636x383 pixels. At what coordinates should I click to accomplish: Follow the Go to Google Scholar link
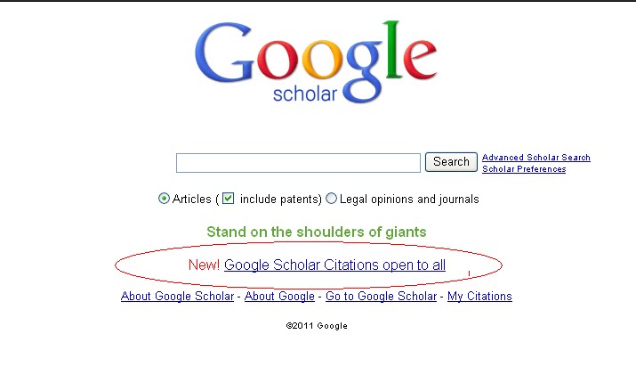[381, 297]
